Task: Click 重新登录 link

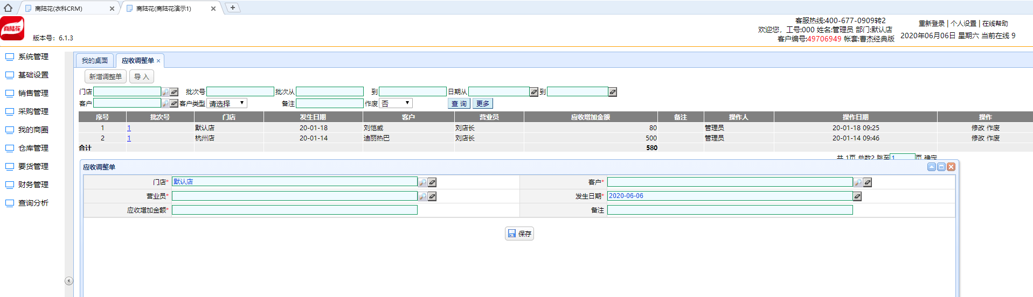Action: pyautogui.click(x=932, y=24)
